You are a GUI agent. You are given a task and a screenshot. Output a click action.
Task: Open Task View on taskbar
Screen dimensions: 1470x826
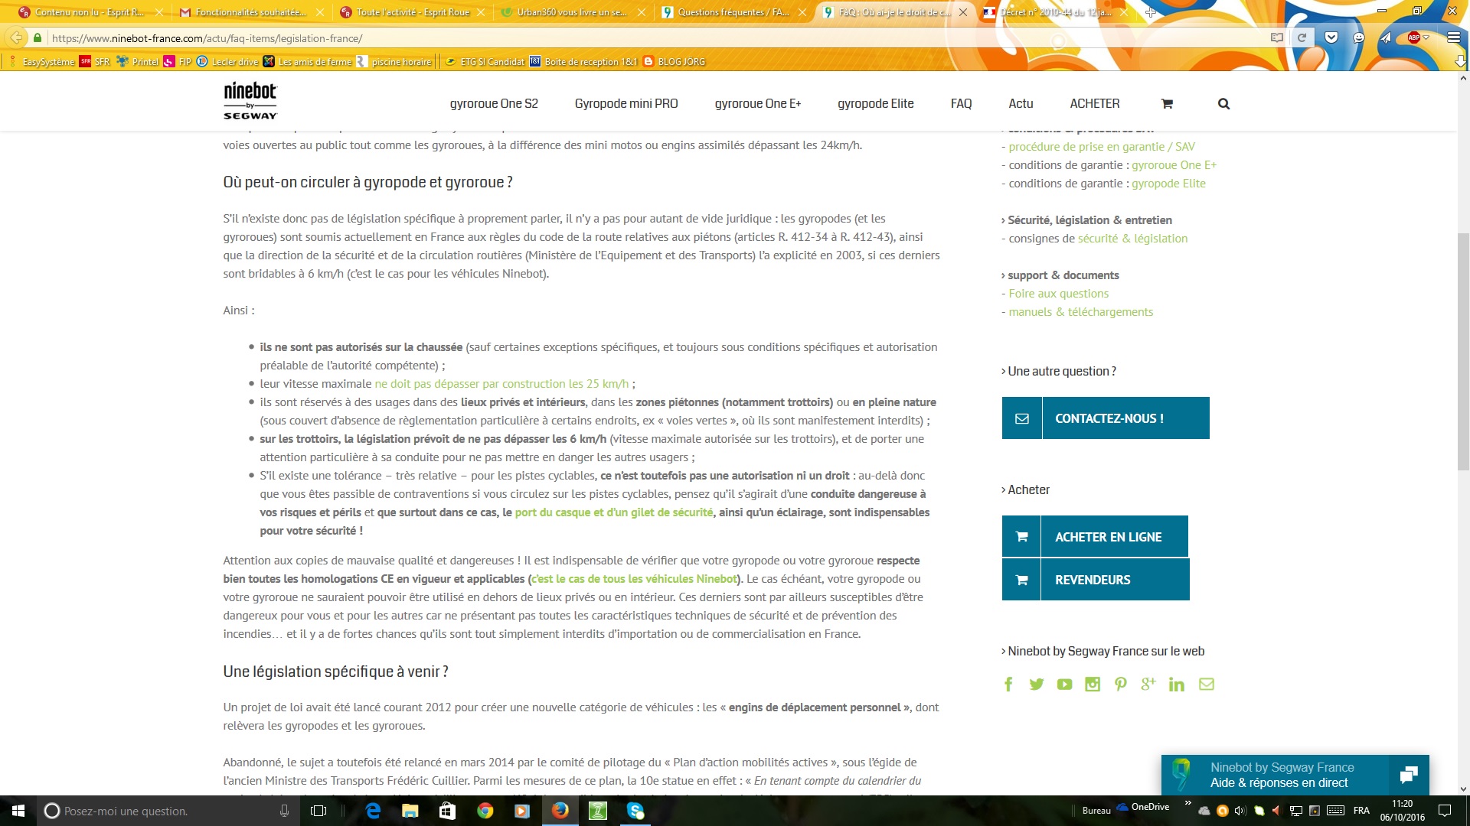coord(318,811)
